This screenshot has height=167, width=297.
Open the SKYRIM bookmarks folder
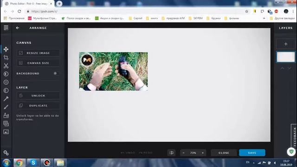[196, 18]
